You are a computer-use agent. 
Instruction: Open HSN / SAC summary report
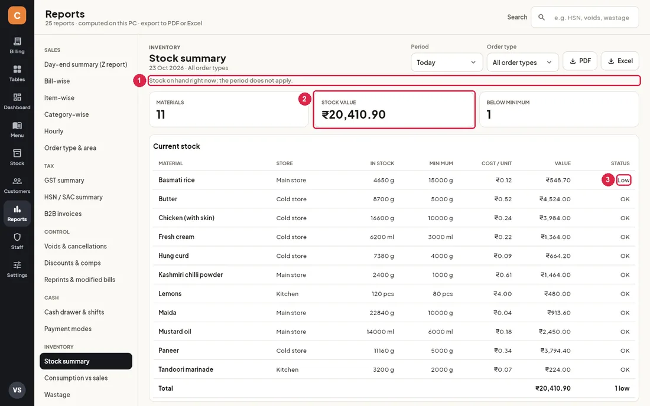[x=86, y=197]
